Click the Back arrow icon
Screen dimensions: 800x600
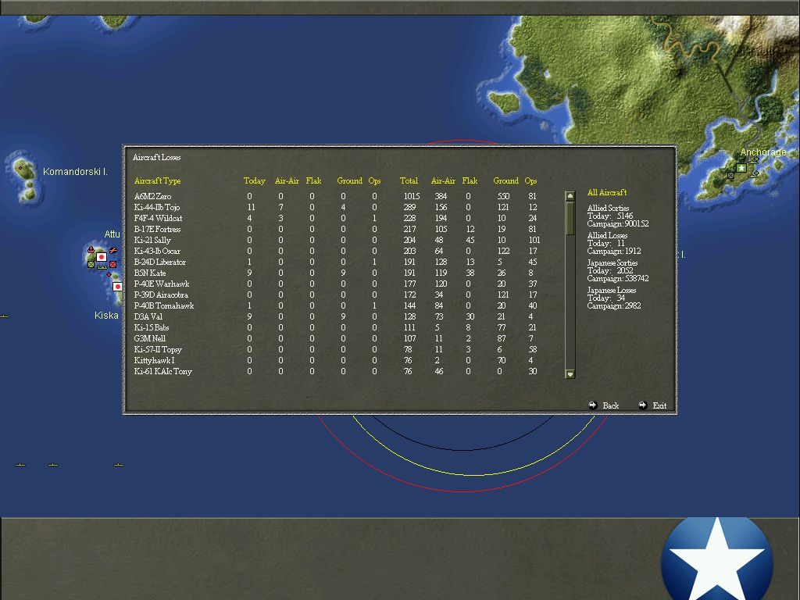tap(593, 405)
